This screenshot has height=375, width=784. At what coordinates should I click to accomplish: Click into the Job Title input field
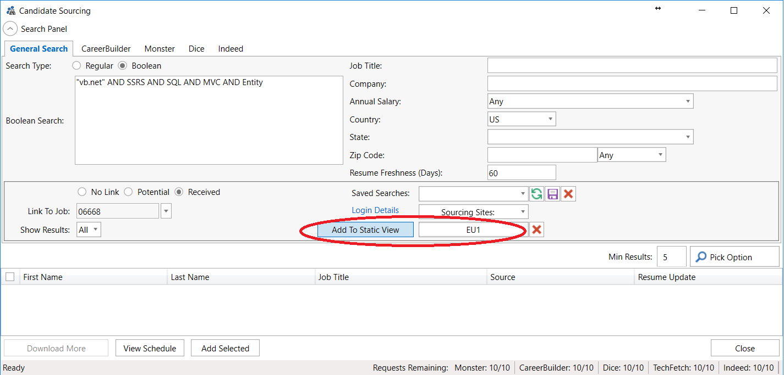pyautogui.click(x=632, y=65)
